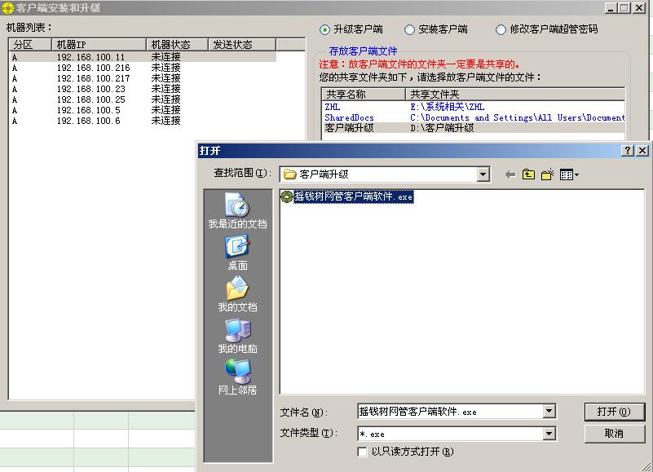Sort by 机器IP column header
This screenshot has width=653, height=472.
pyautogui.click(x=99, y=45)
